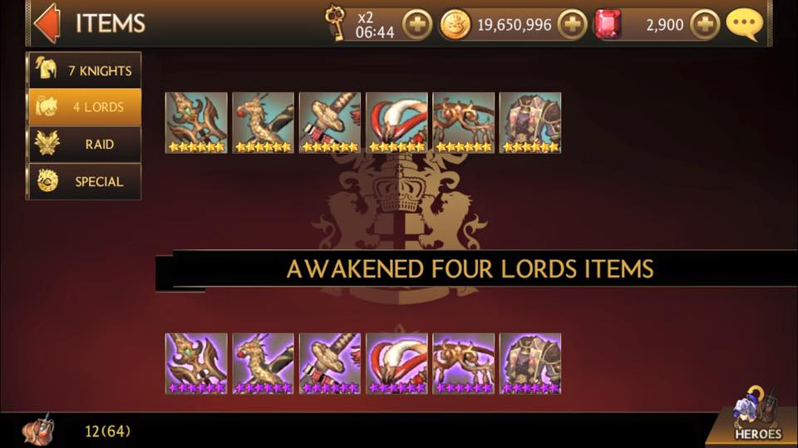Select first gold-star axe item
The height and width of the screenshot is (448, 798).
196,123
